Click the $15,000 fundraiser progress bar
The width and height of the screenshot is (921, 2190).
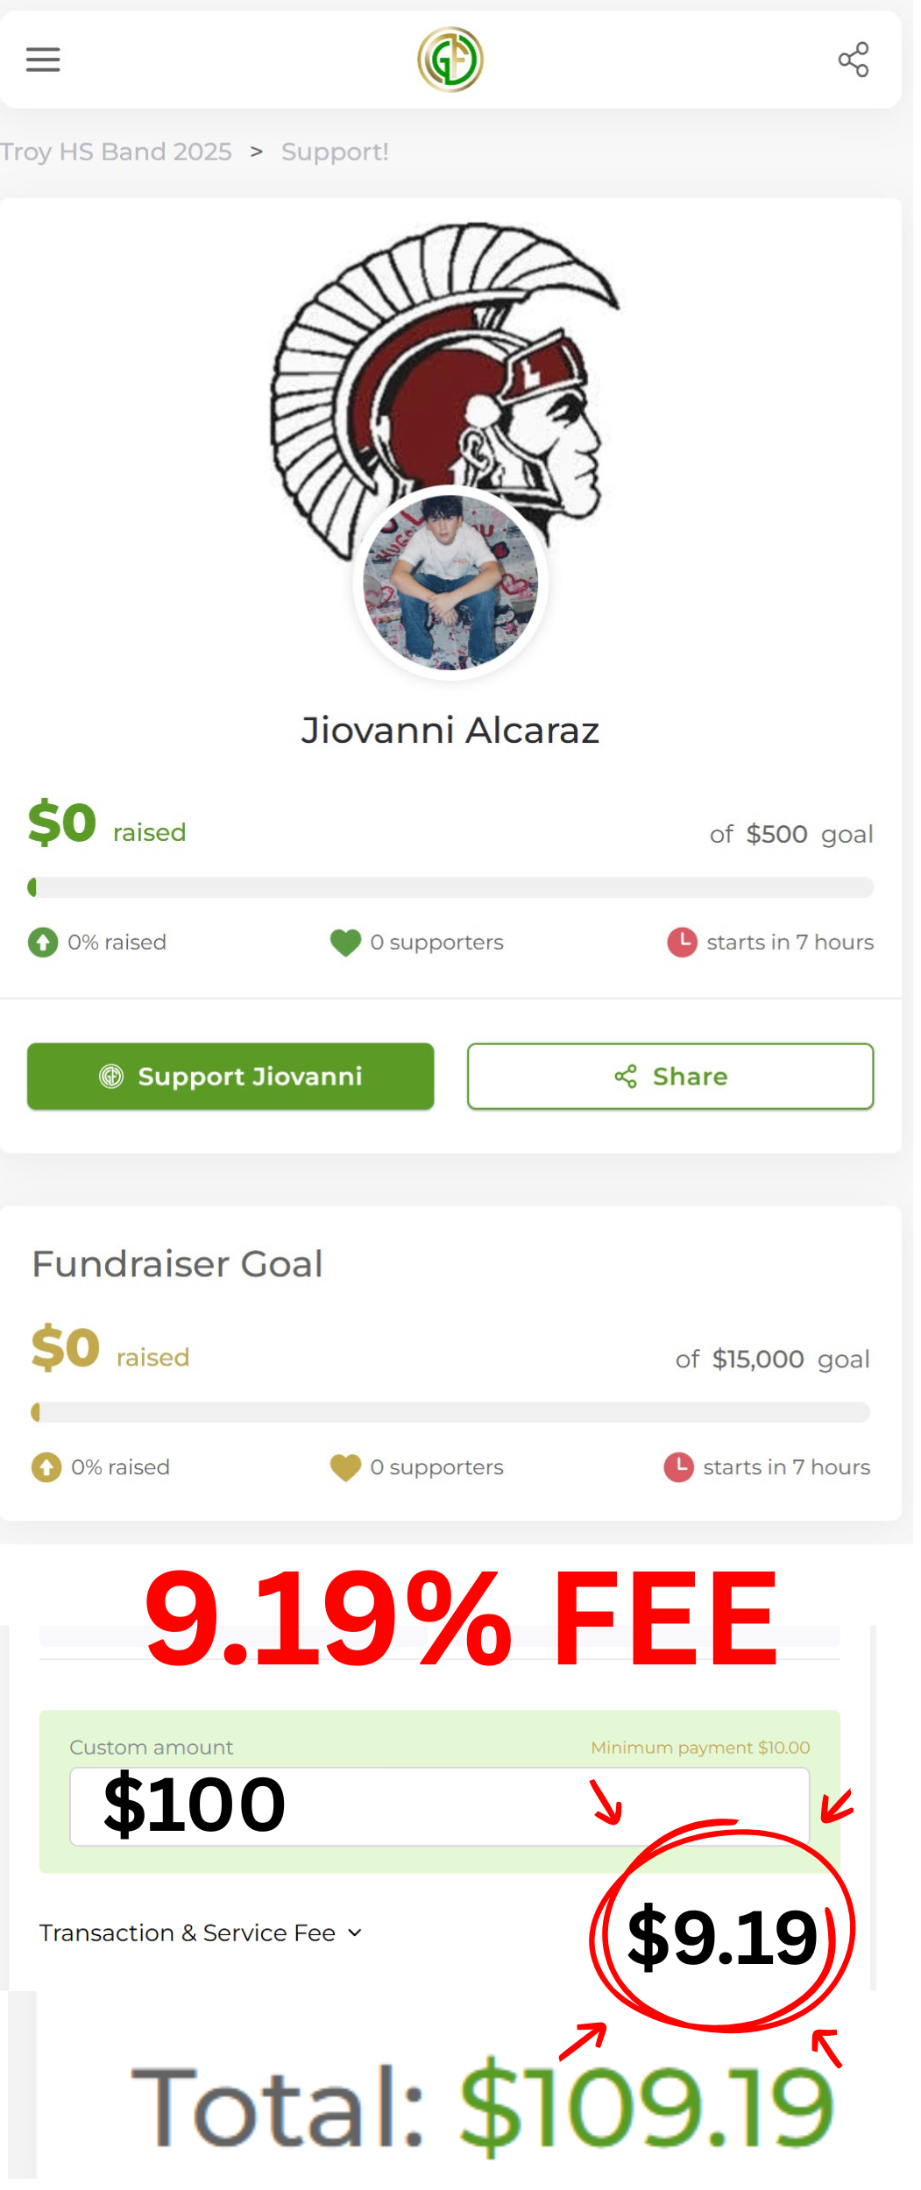pyautogui.click(x=450, y=1412)
